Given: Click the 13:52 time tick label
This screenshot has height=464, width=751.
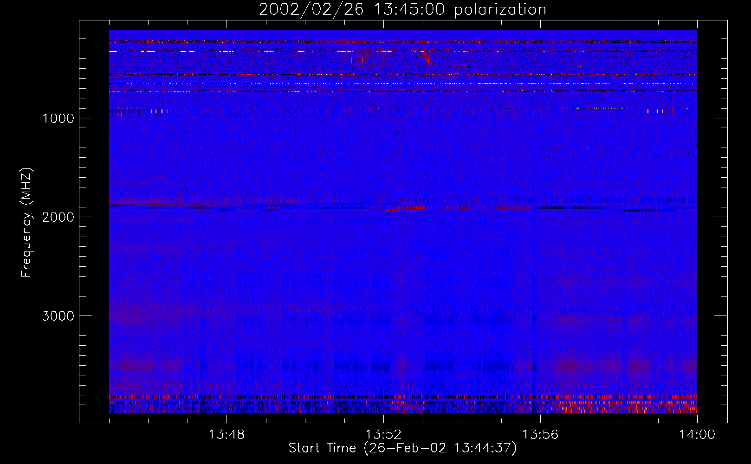Looking at the screenshot, I should pyautogui.click(x=383, y=435).
